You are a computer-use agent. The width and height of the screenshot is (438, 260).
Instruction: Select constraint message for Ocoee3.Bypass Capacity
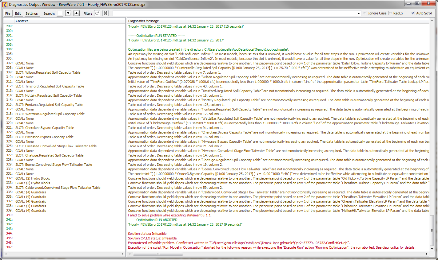pyautogui.click(x=278, y=174)
